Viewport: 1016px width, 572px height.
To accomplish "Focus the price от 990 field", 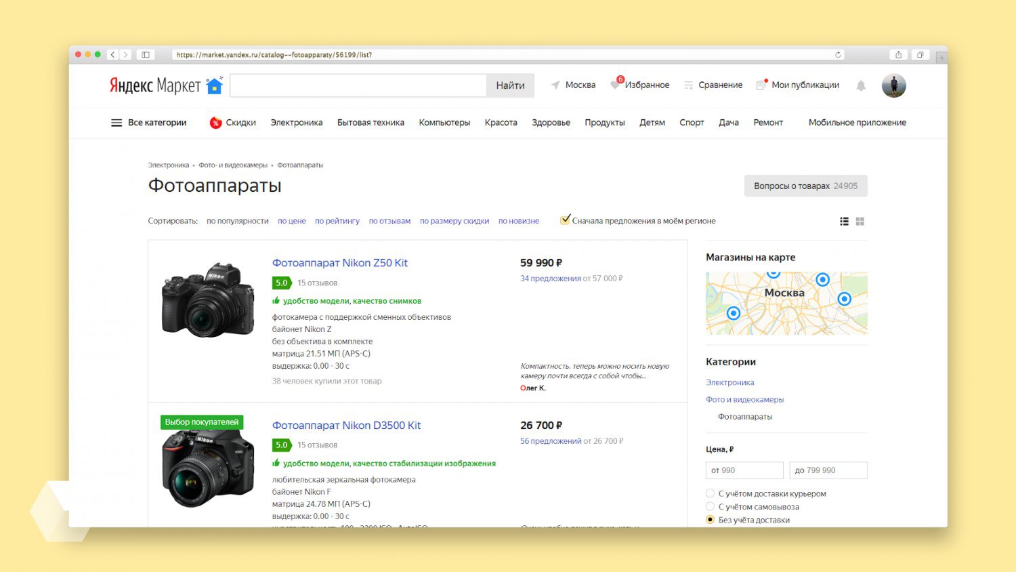I will tap(744, 470).
